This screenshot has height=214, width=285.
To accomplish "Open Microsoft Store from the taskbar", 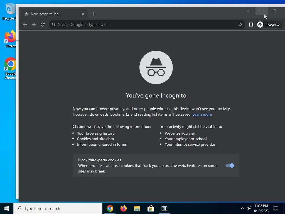I will pos(151,208).
